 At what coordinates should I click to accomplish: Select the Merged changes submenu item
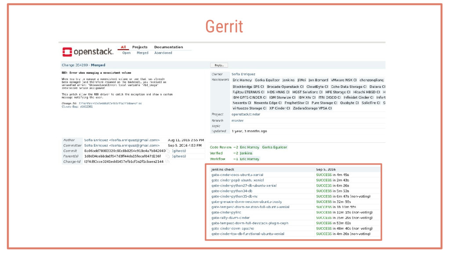coord(142,53)
